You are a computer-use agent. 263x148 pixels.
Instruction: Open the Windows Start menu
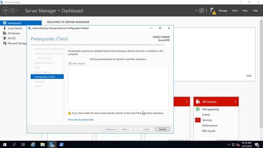[5, 144]
